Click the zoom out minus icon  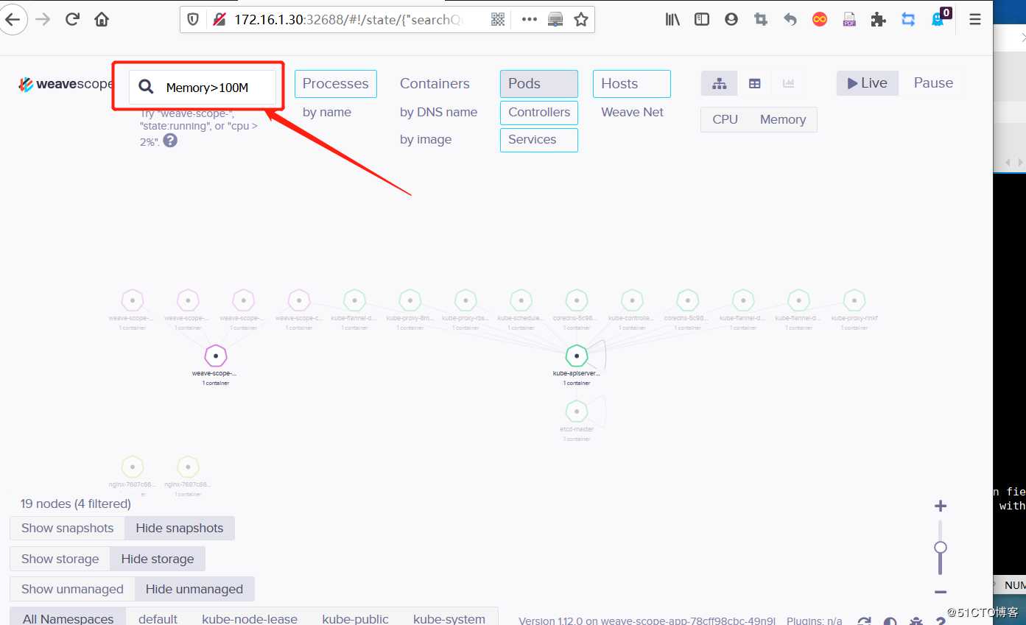coord(940,592)
